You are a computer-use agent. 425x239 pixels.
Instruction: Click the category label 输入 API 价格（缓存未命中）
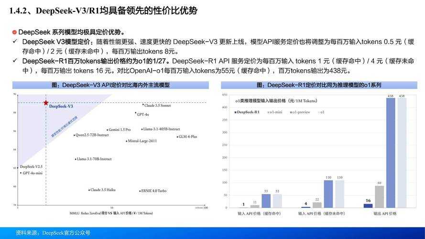[321, 214]
